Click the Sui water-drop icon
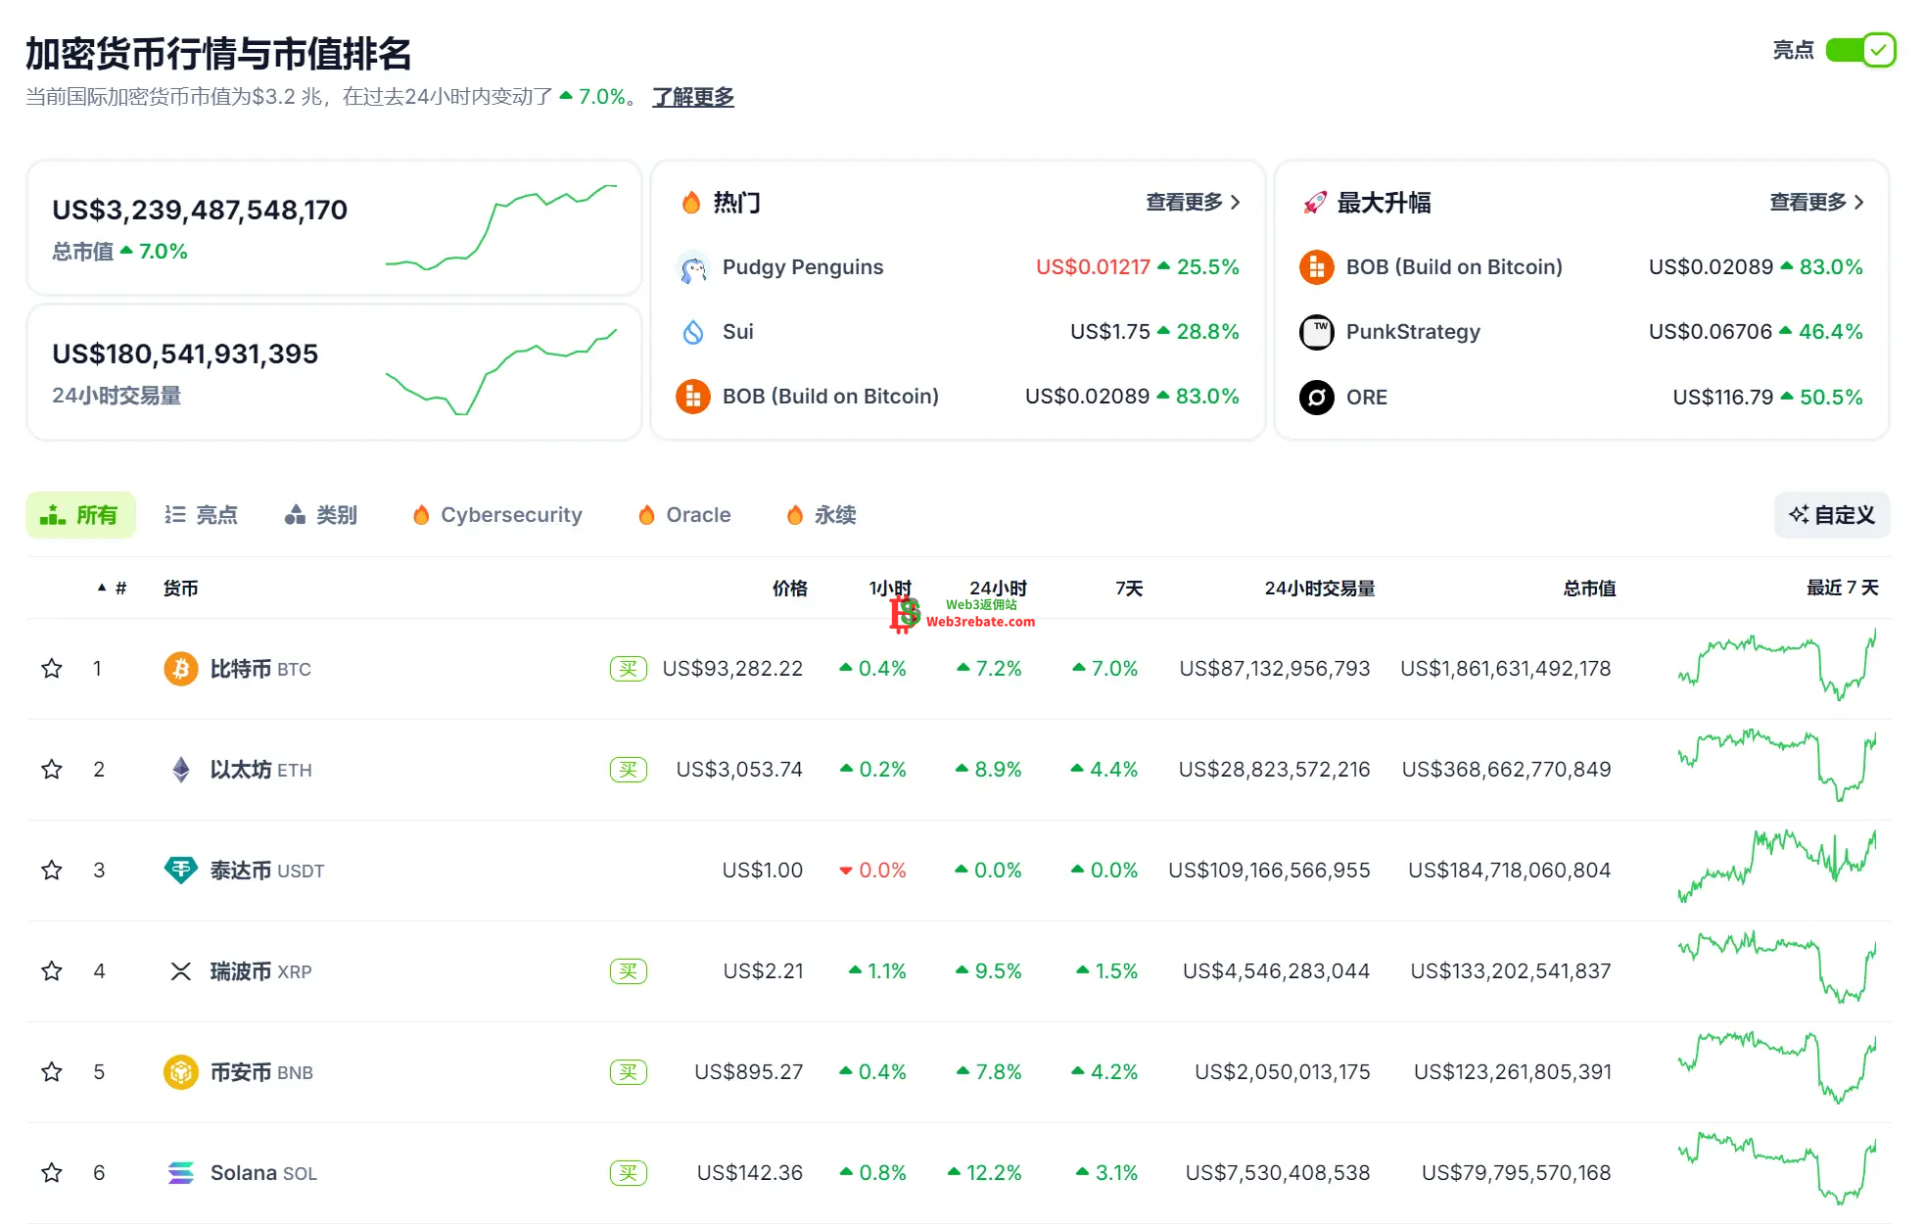This screenshot has height=1226, width=1925. 693,332
